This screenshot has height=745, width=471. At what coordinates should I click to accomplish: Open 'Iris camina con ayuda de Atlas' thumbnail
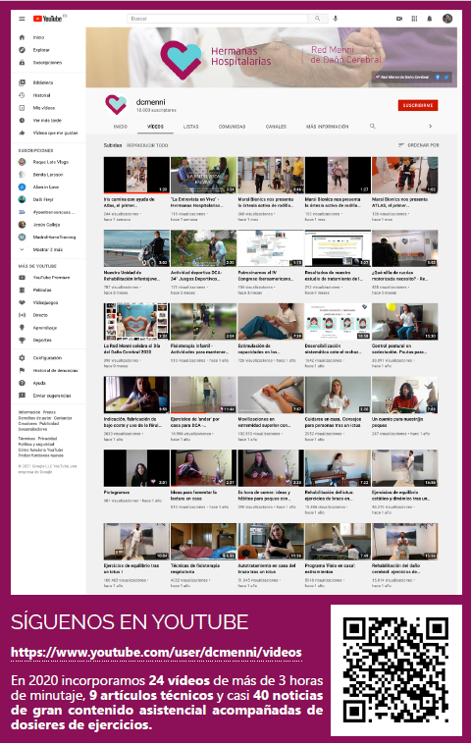point(136,176)
